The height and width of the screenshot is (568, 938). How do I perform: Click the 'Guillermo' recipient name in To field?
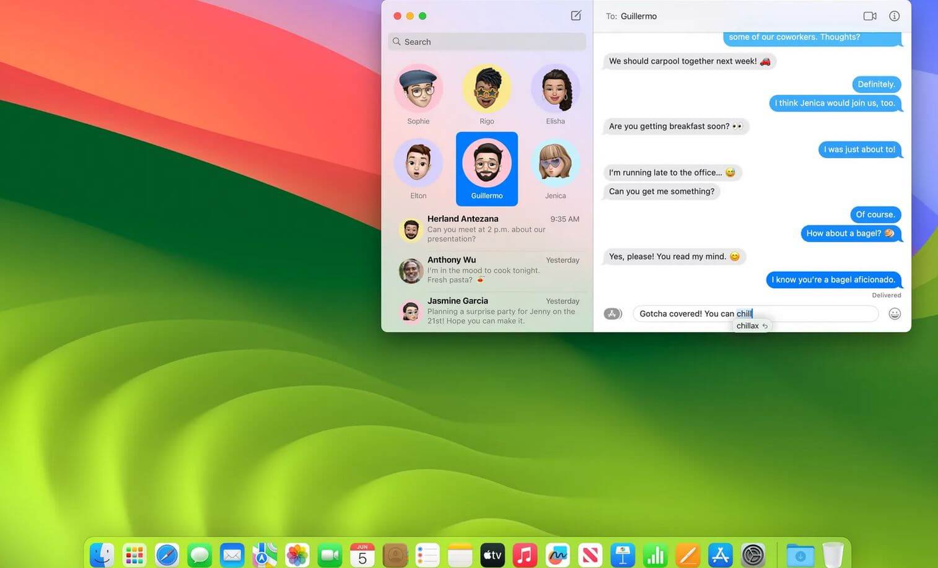coord(638,16)
